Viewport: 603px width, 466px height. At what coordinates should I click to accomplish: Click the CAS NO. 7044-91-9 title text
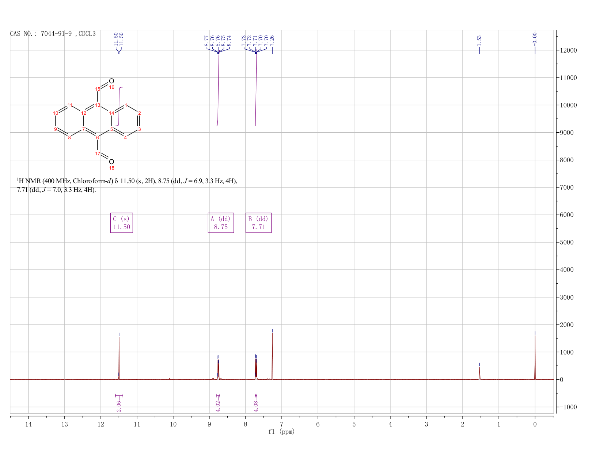click(53, 34)
